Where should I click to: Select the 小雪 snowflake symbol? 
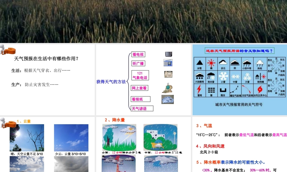(x=223, y=76)
